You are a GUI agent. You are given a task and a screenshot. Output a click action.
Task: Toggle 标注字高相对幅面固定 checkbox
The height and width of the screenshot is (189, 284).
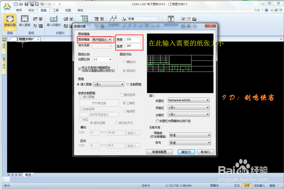pyautogui.click(x=80, y=69)
